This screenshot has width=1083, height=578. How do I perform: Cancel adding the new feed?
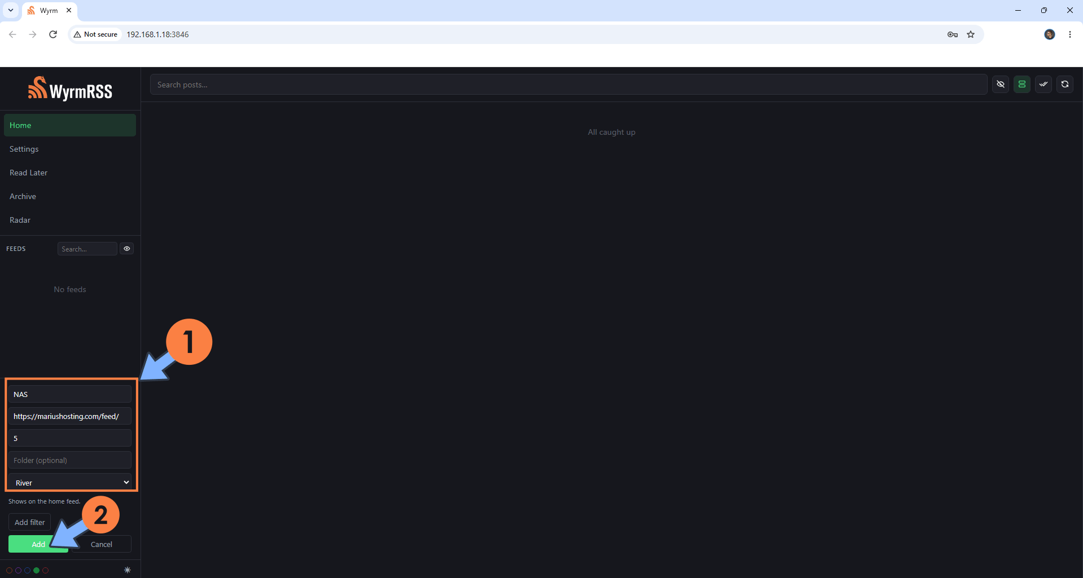coord(102,544)
